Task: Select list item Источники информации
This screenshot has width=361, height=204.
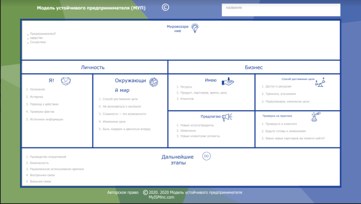Action: (47, 120)
